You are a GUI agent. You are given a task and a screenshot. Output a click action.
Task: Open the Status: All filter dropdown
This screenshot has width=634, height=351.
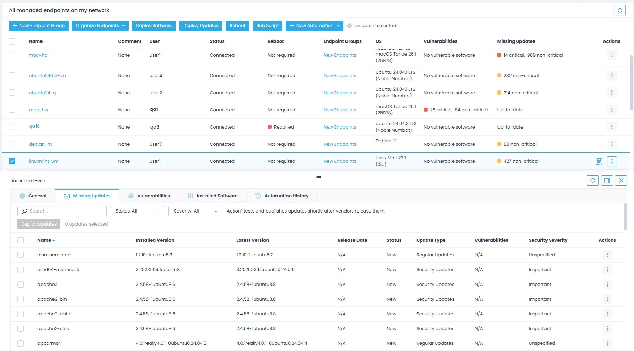pyautogui.click(x=137, y=211)
